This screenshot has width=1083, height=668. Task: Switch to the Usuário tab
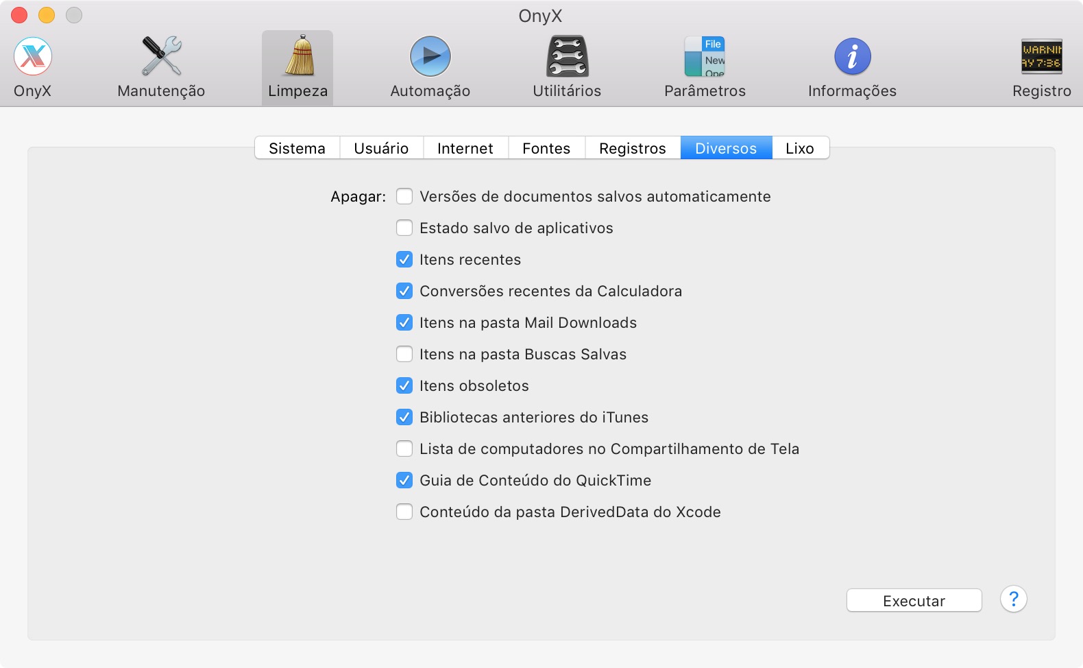[x=381, y=148]
